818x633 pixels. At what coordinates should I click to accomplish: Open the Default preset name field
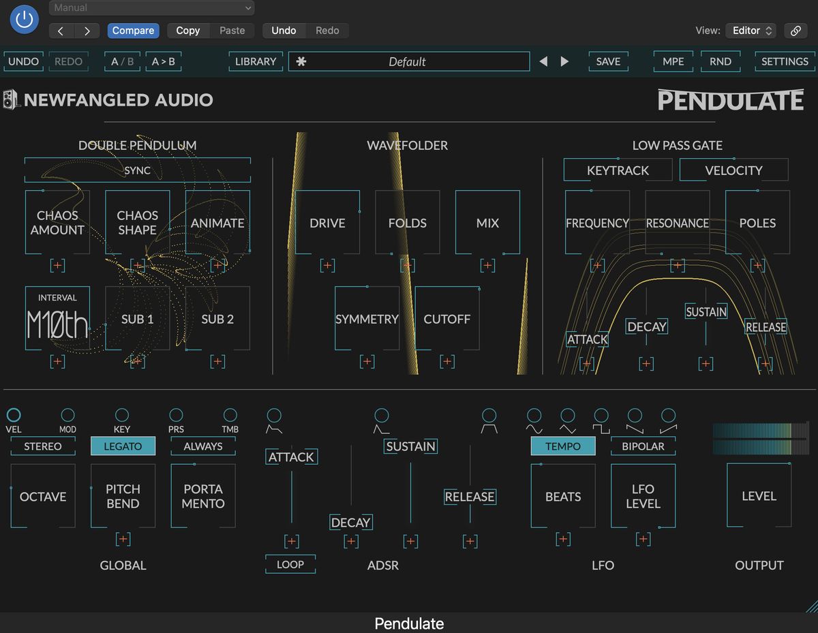coord(409,61)
